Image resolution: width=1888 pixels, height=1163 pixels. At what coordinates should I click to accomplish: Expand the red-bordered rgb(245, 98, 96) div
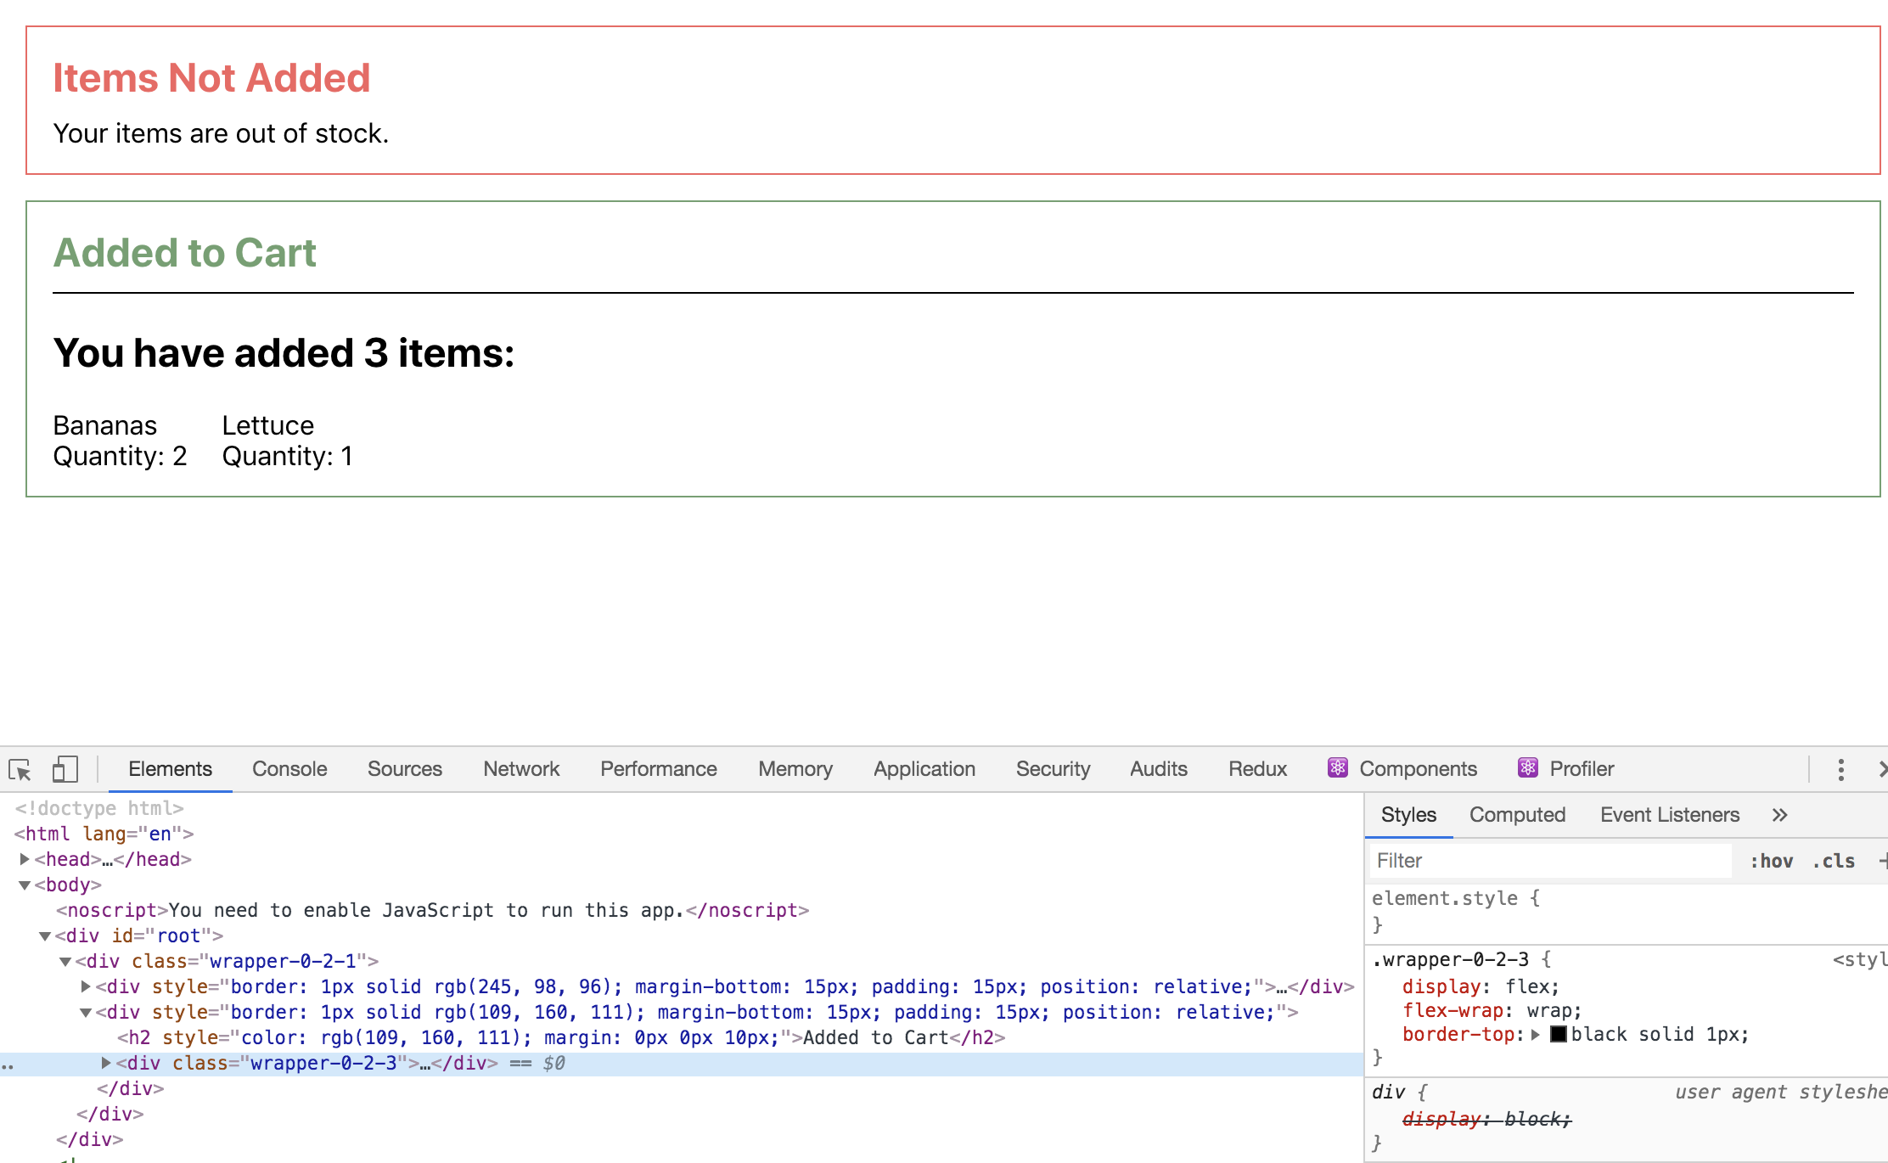pyautogui.click(x=86, y=986)
